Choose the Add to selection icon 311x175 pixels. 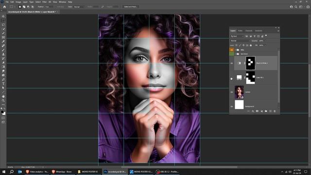coord(24,7)
